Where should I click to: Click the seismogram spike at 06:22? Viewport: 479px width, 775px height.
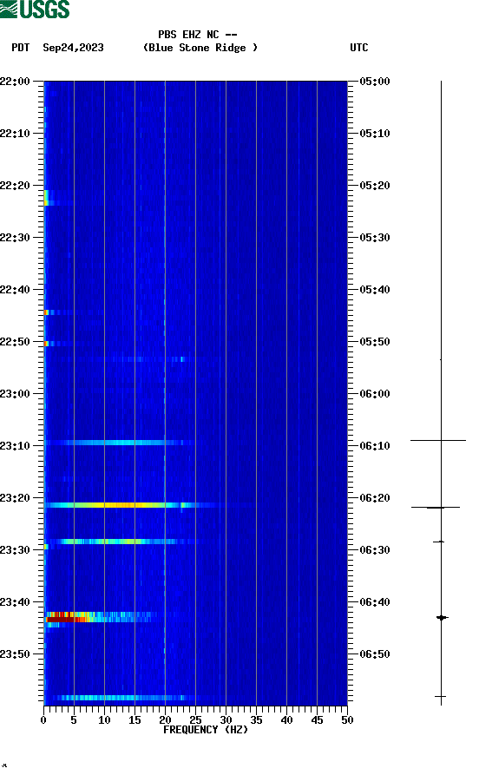click(436, 507)
